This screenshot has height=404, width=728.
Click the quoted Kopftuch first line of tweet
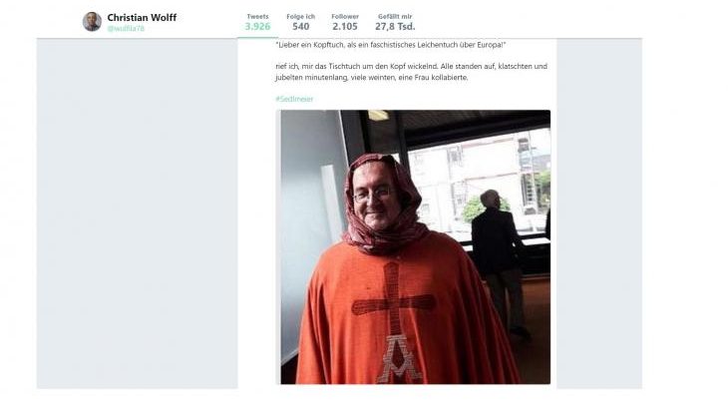[391, 45]
